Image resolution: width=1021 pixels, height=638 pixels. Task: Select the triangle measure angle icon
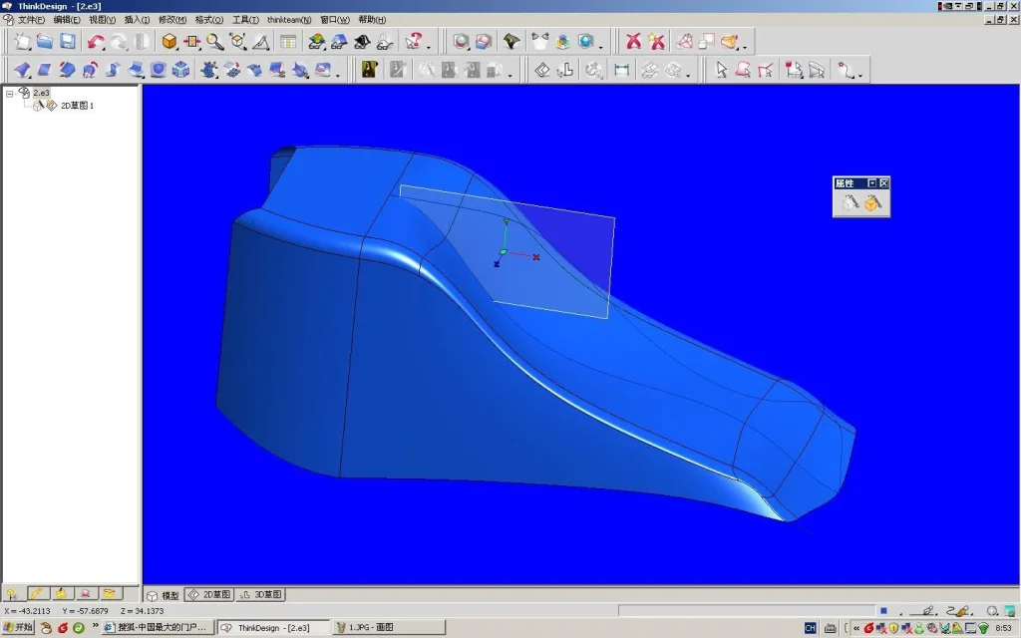(261, 42)
